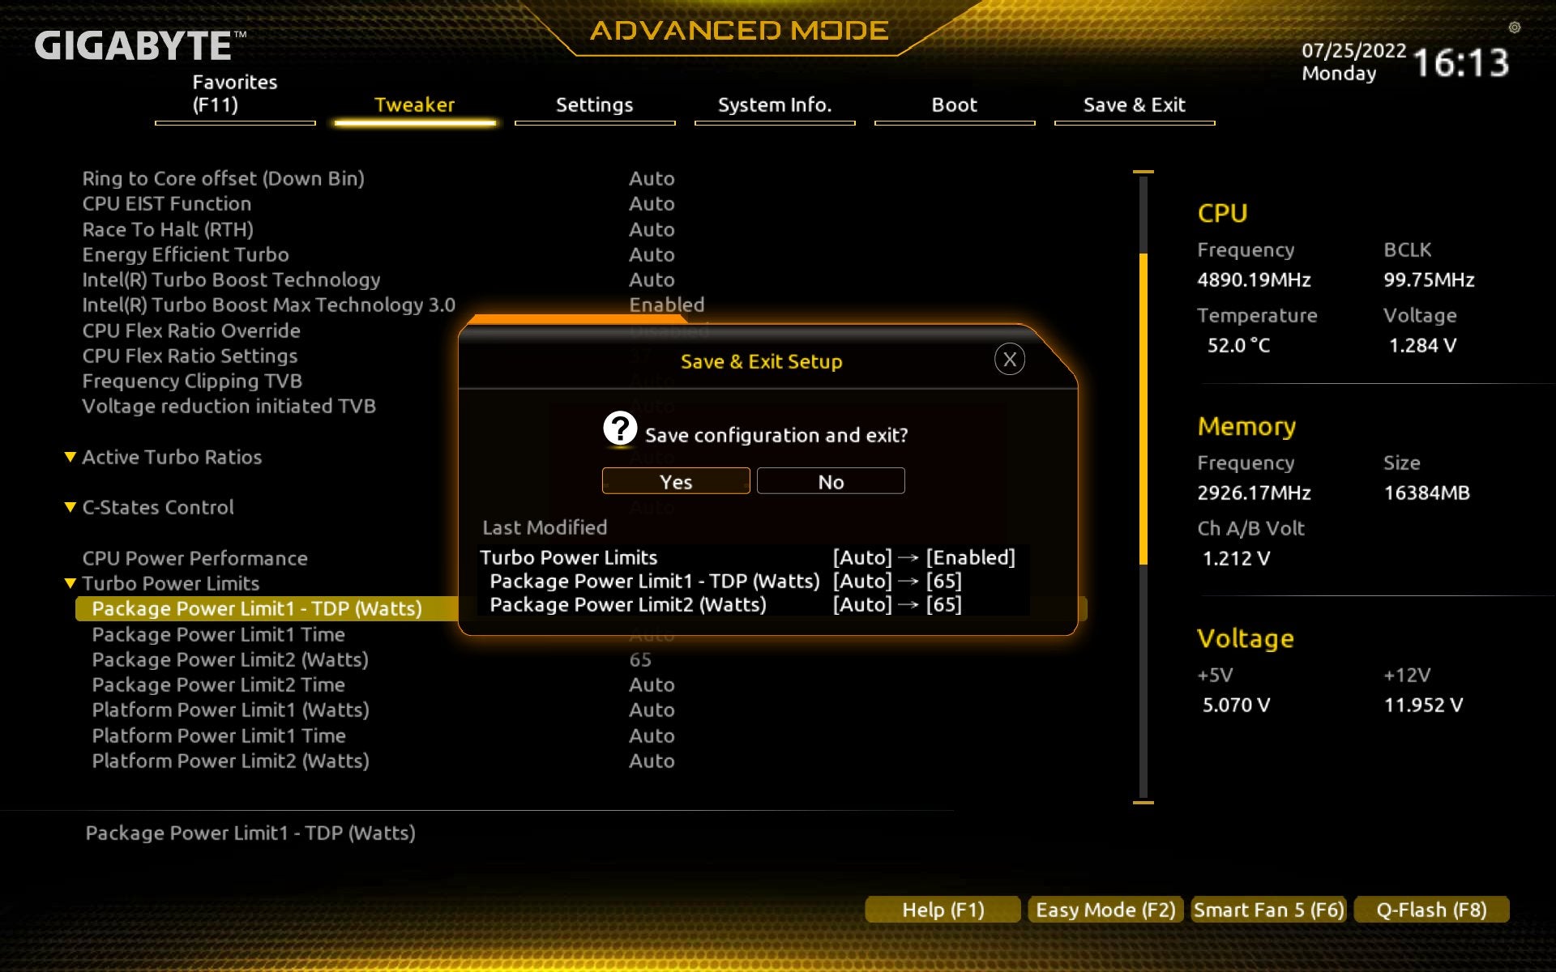Open the Settings tab
This screenshot has height=972, width=1556.
[x=594, y=104]
